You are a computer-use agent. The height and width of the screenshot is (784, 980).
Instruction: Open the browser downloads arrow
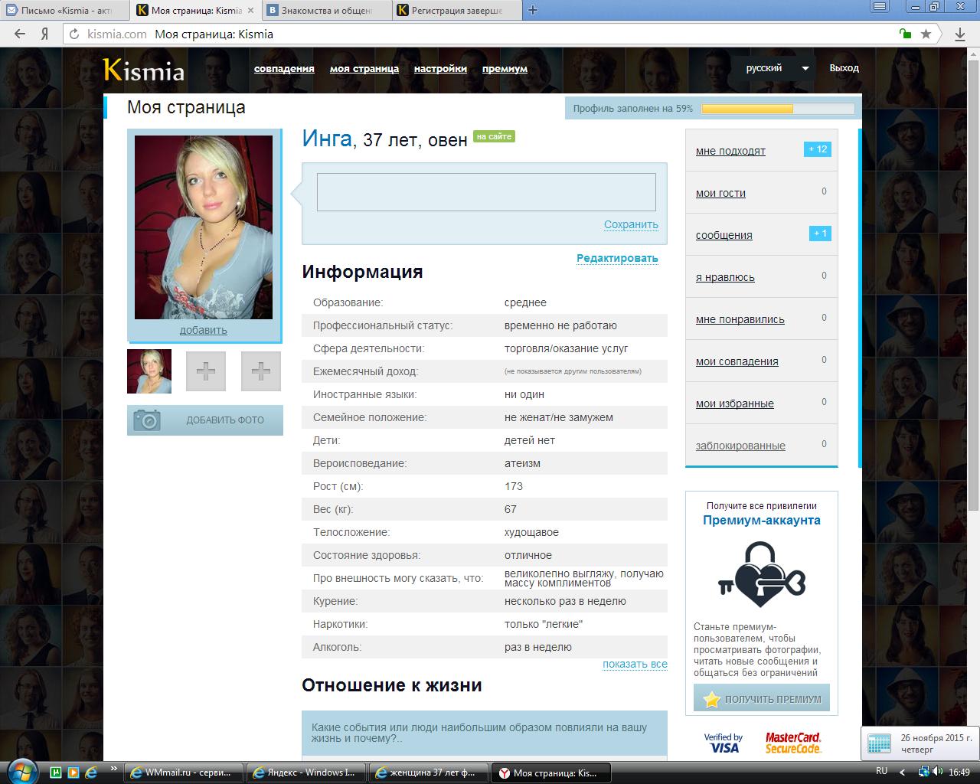[x=960, y=34]
